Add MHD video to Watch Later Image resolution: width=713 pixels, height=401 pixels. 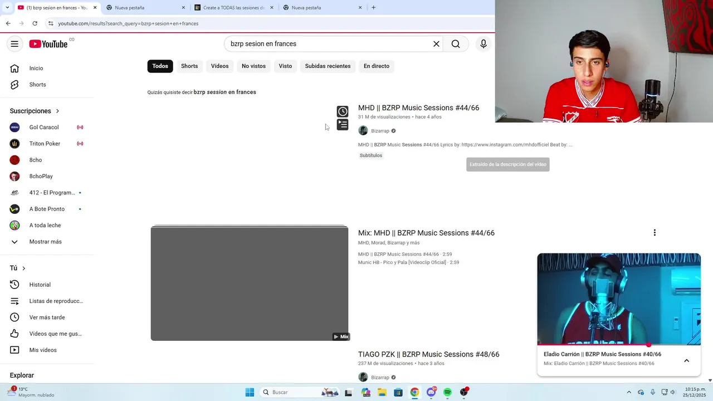[343, 111]
